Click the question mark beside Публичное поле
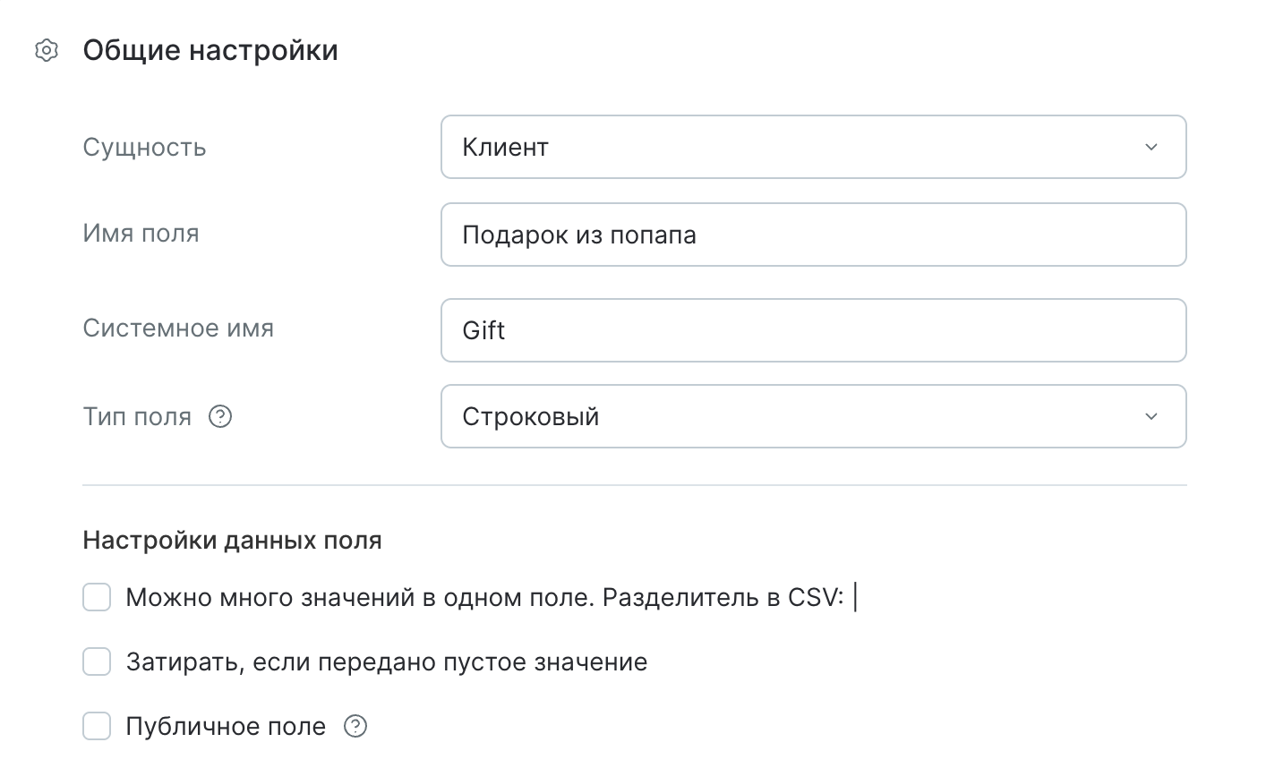The width and height of the screenshot is (1266, 768). pos(355,727)
